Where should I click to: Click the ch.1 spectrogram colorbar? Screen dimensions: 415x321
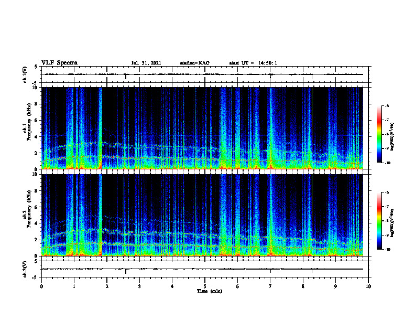[x=379, y=134]
